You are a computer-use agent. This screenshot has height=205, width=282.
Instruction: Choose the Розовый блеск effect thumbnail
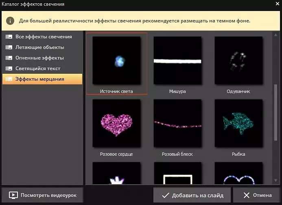(x=177, y=123)
